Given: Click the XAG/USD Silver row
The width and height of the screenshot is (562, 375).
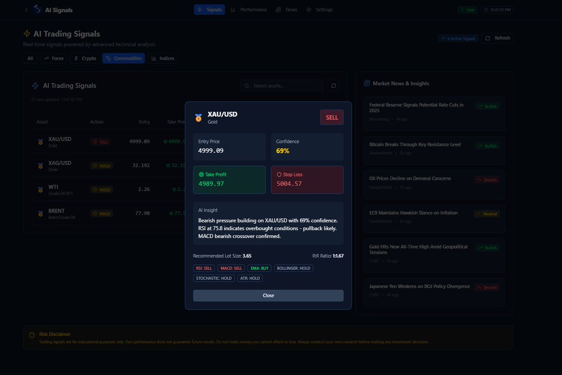Looking at the screenshot, I should coord(108,165).
